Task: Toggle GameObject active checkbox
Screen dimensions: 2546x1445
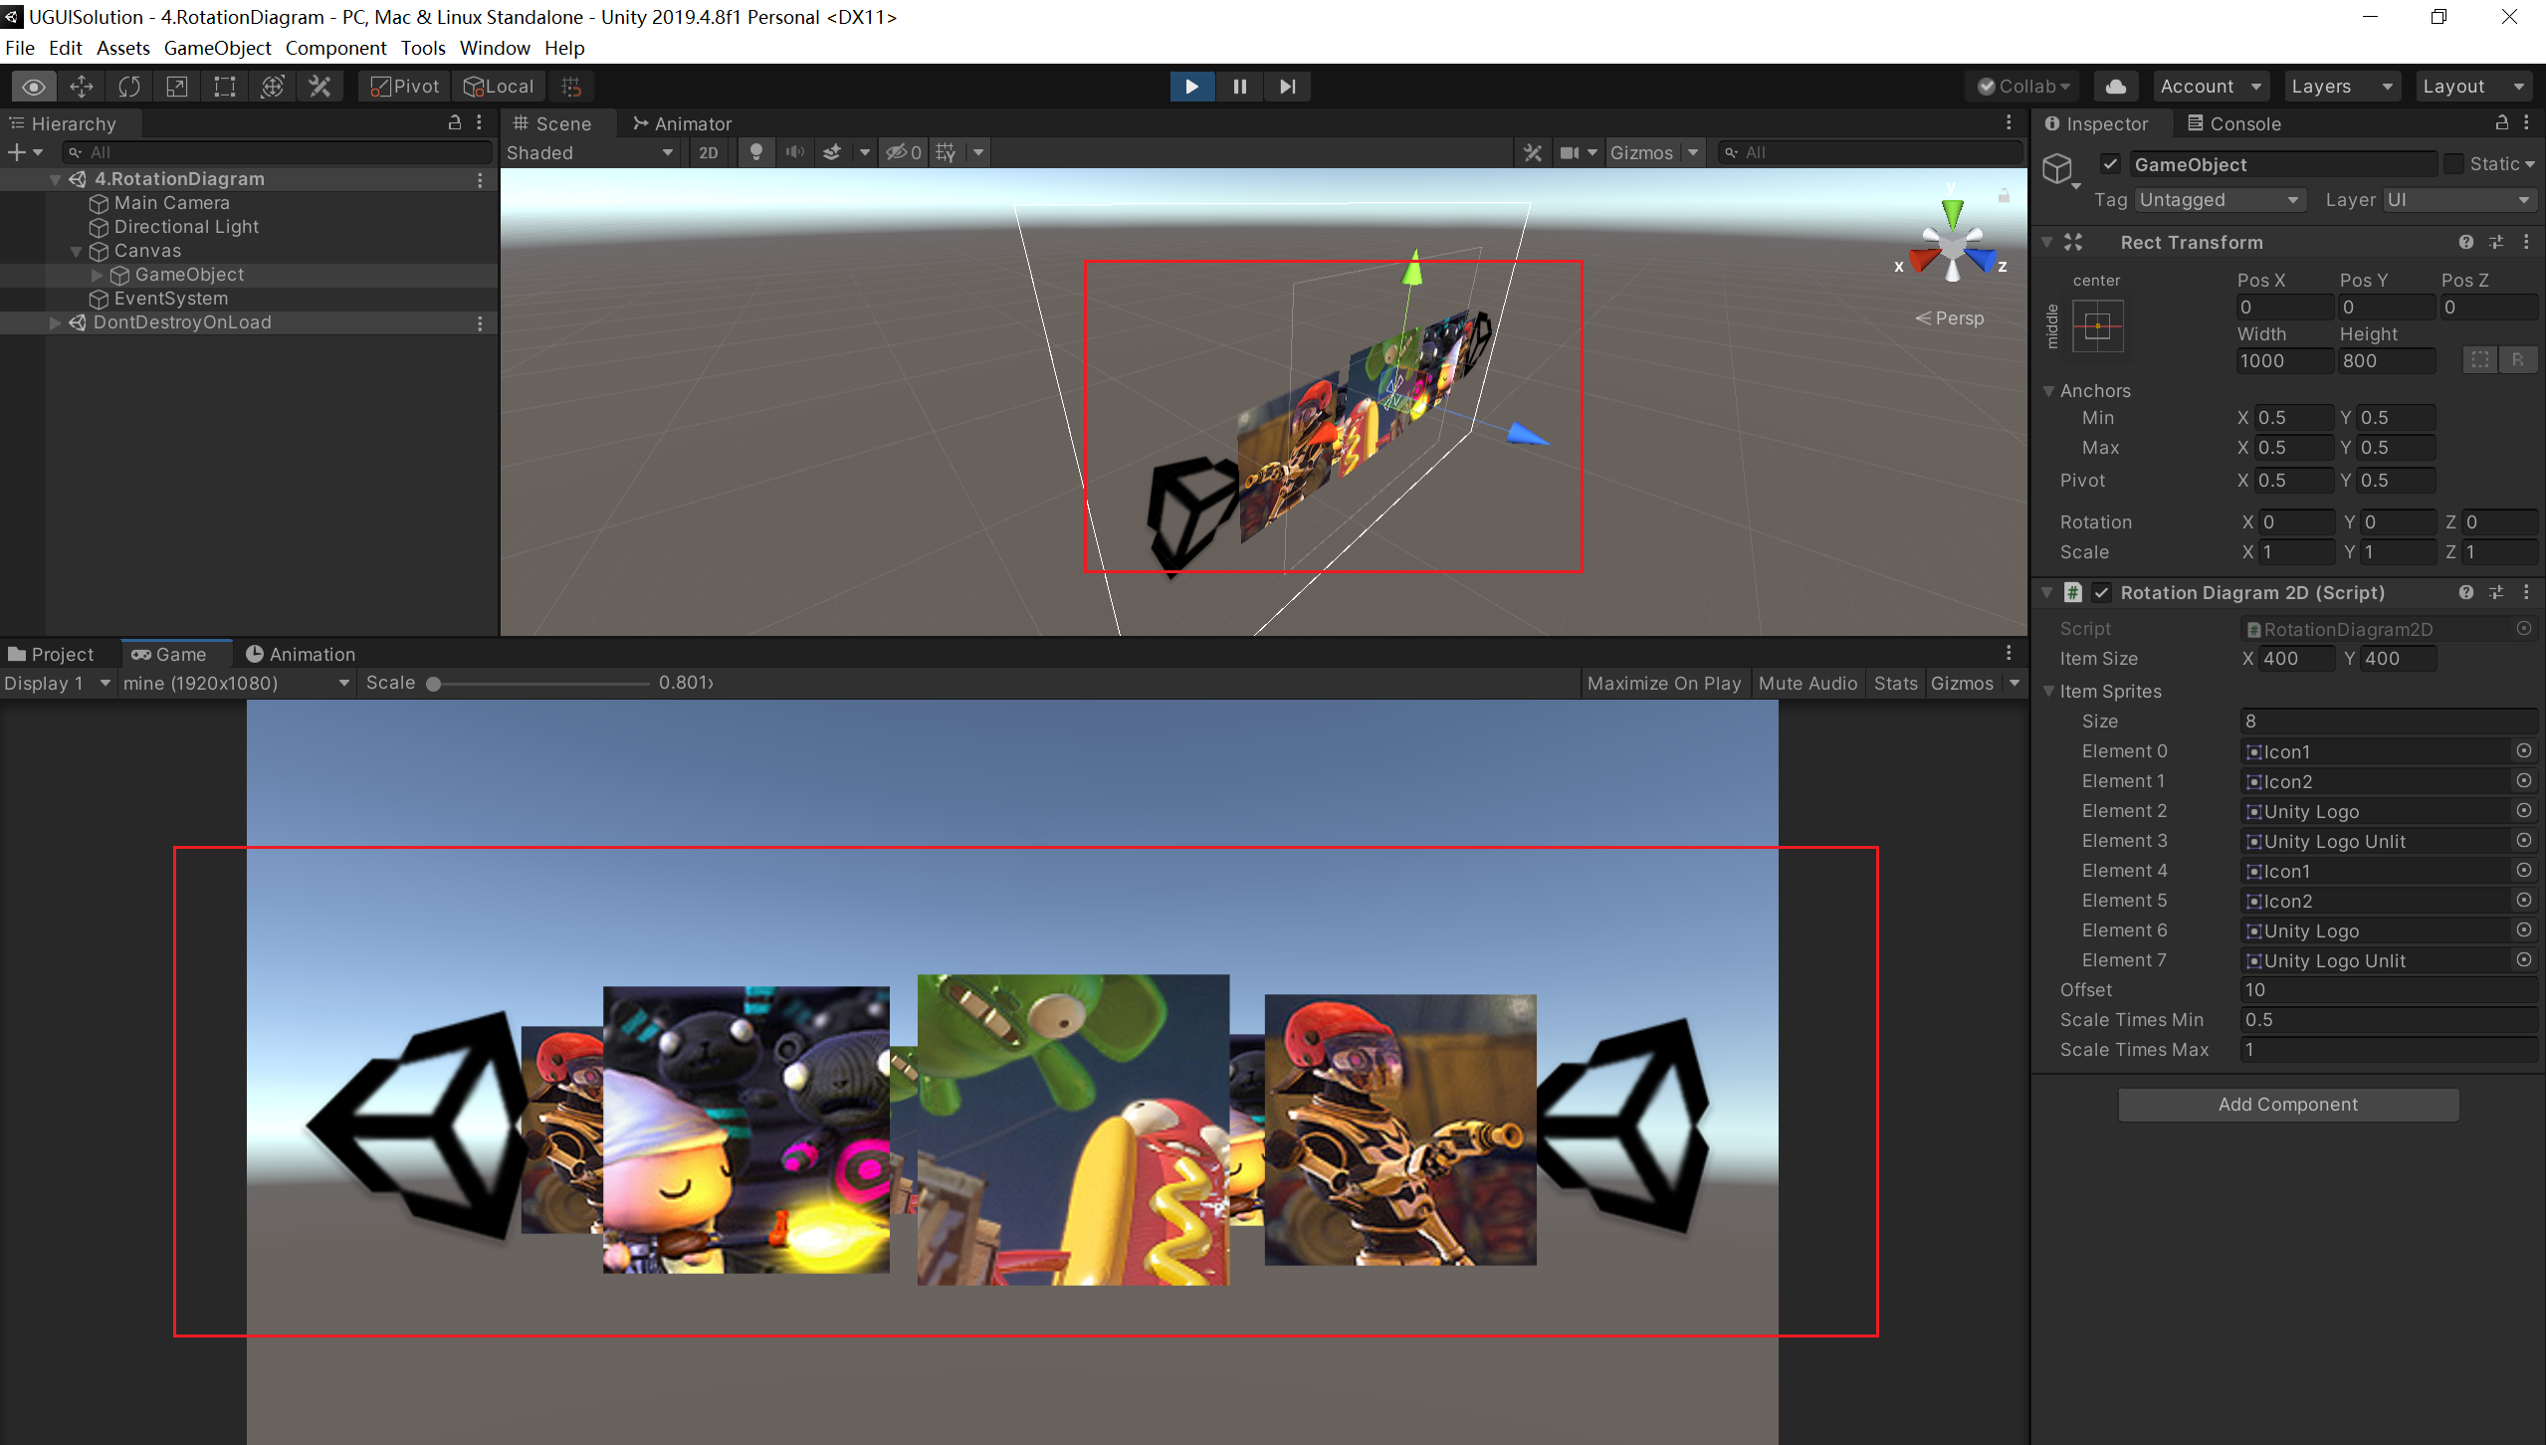Action: 2110,164
